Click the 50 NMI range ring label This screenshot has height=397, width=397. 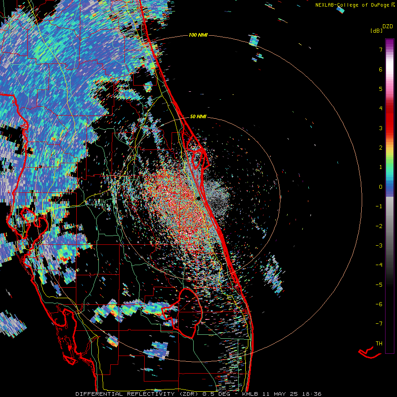pos(198,117)
